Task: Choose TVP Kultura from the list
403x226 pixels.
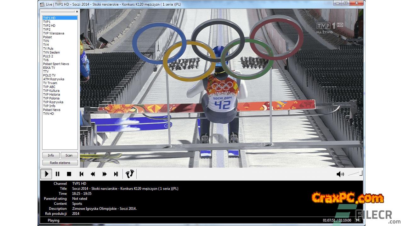Action: (x=51, y=91)
